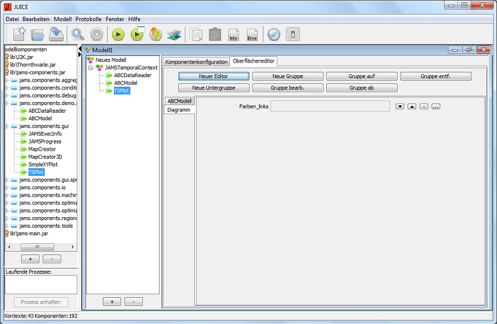
Task: Collapse the jams.components.gui package node
Action: point(6,126)
